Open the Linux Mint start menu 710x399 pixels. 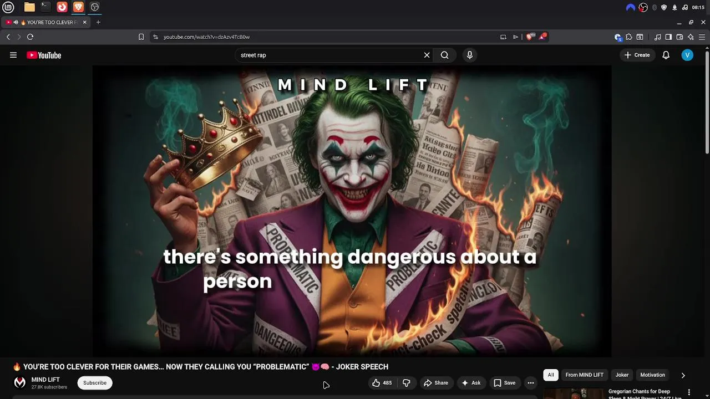pyautogui.click(x=8, y=7)
